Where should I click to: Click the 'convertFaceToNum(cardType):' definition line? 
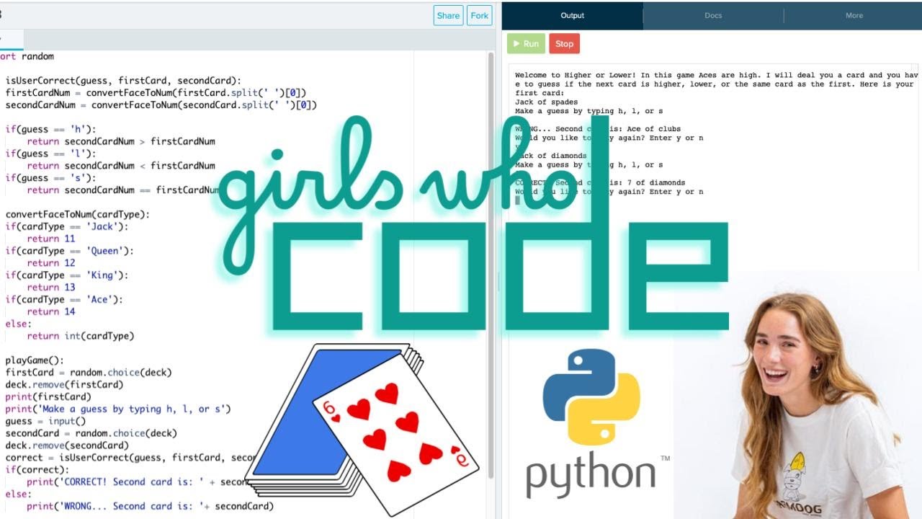[x=77, y=215]
